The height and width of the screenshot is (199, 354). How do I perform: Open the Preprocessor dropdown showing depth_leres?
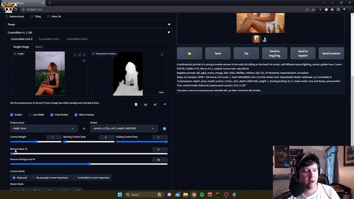point(44,128)
